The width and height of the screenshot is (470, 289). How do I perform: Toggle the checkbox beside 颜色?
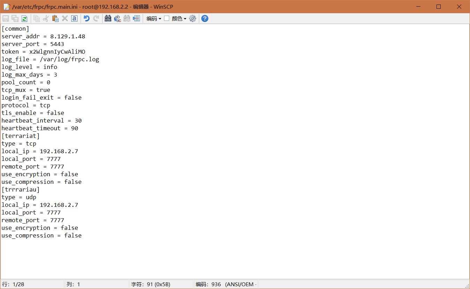click(166, 18)
